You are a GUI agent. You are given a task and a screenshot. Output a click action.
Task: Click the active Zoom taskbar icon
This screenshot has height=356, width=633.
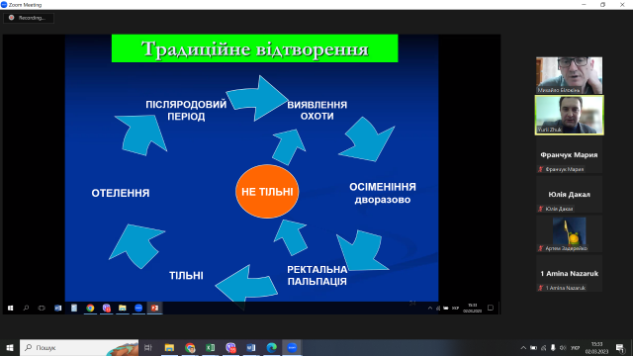click(293, 347)
